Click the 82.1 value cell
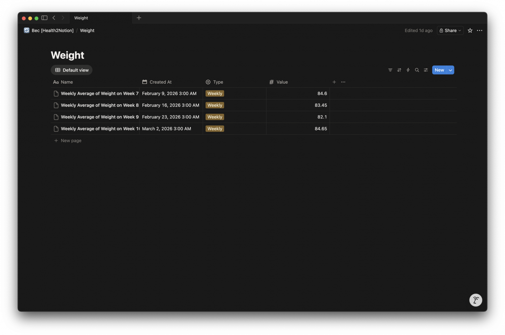The image size is (505, 335). point(298,117)
